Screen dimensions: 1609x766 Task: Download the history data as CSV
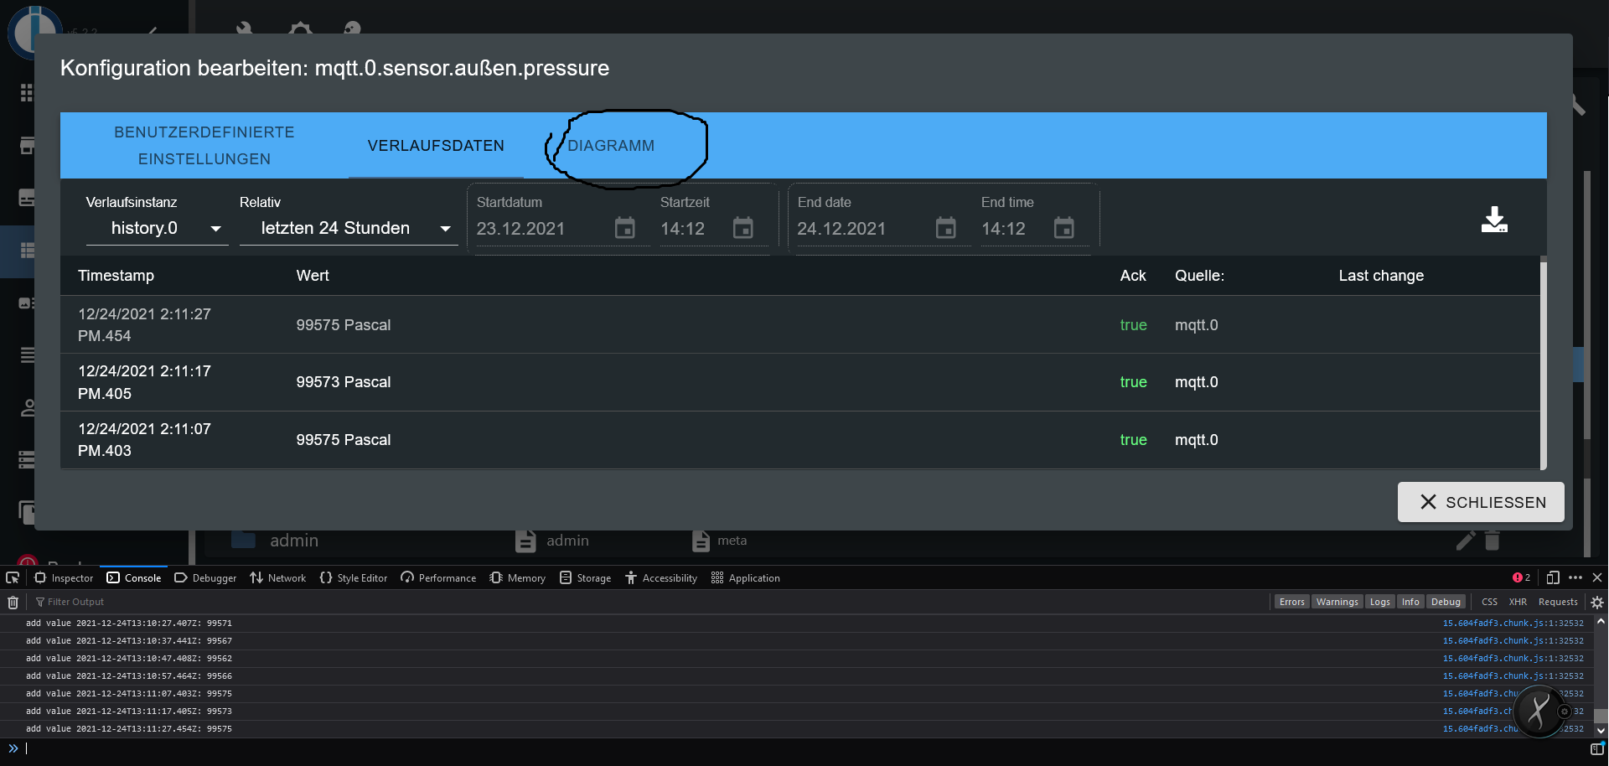pyautogui.click(x=1494, y=220)
